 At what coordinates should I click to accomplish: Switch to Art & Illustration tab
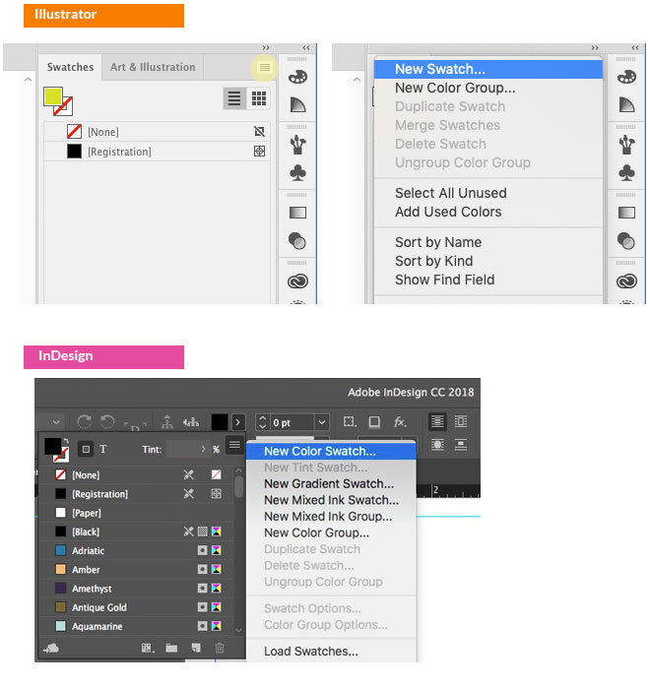tap(153, 67)
